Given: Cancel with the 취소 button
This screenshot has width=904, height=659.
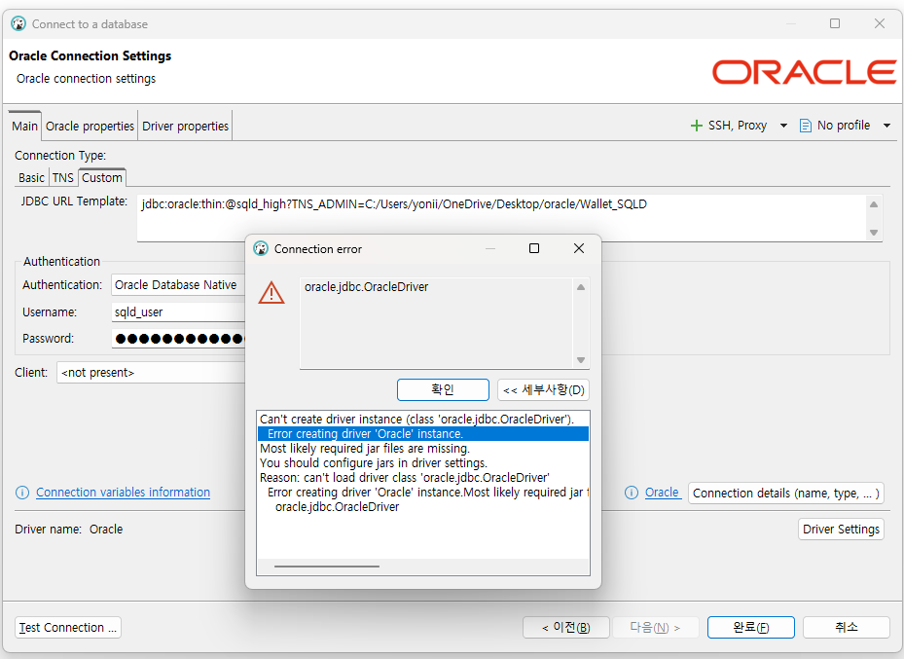Looking at the screenshot, I should [847, 627].
